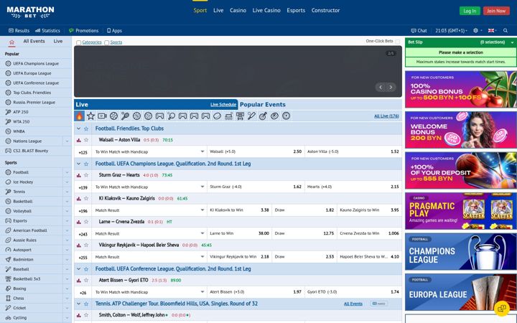517x323 pixels.
Task: Open the Constructor tab
Action: (325, 11)
